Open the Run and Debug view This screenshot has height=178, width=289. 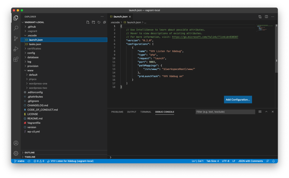(16, 49)
